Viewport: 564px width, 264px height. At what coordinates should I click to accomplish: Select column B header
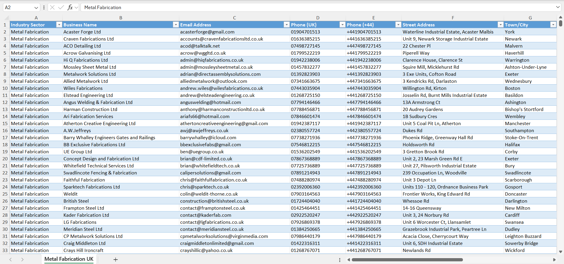click(x=121, y=18)
